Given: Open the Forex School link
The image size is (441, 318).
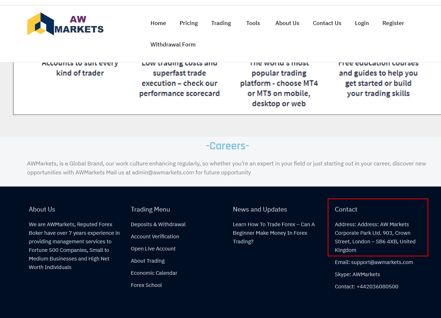Looking at the screenshot, I should 146,285.
